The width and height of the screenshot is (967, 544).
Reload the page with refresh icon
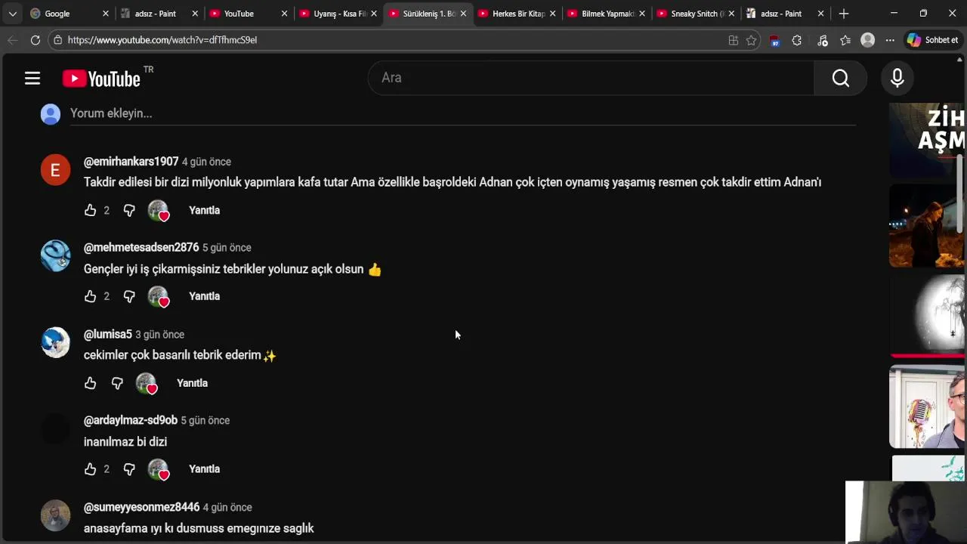35,40
